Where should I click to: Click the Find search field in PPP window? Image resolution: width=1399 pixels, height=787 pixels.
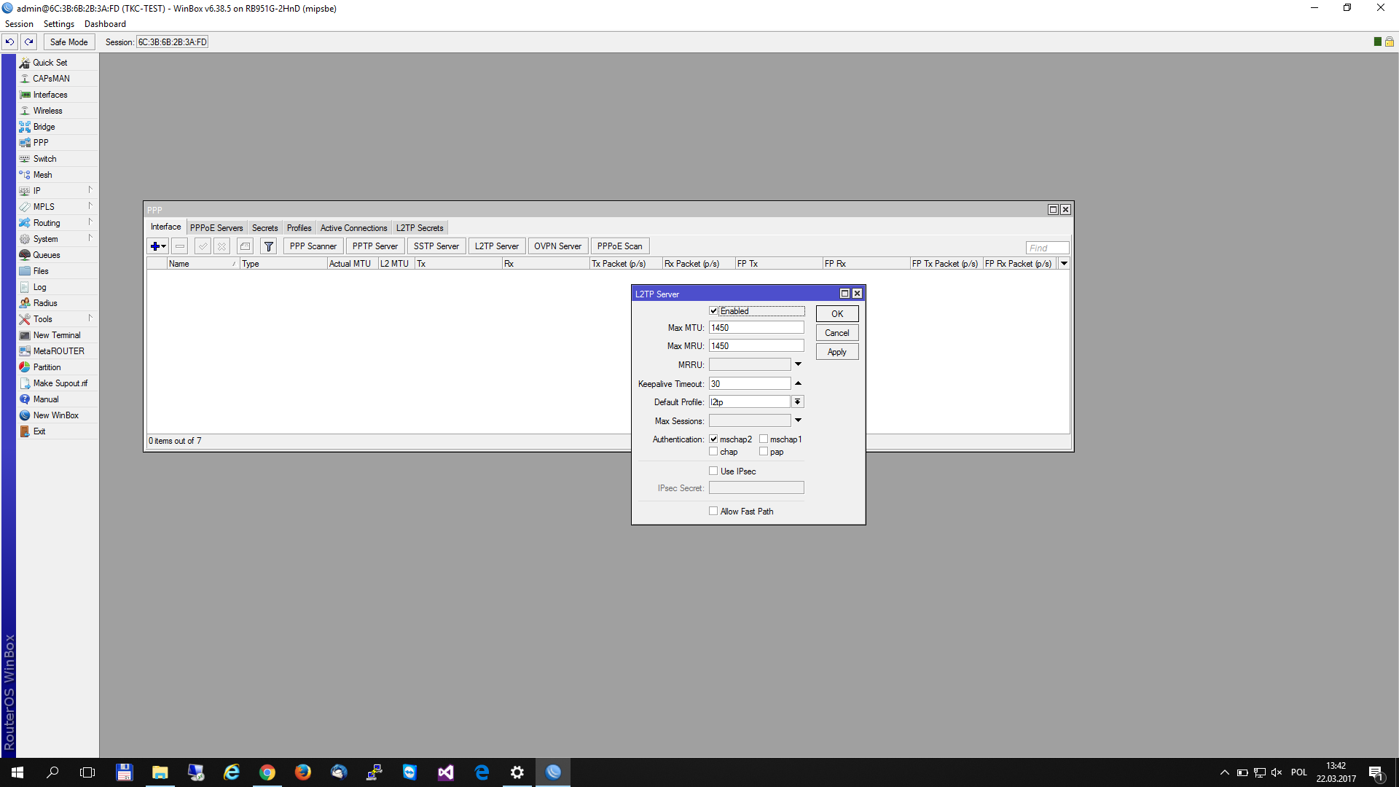1047,248
